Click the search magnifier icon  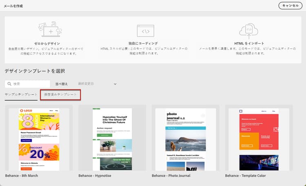pyautogui.click(x=9, y=84)
